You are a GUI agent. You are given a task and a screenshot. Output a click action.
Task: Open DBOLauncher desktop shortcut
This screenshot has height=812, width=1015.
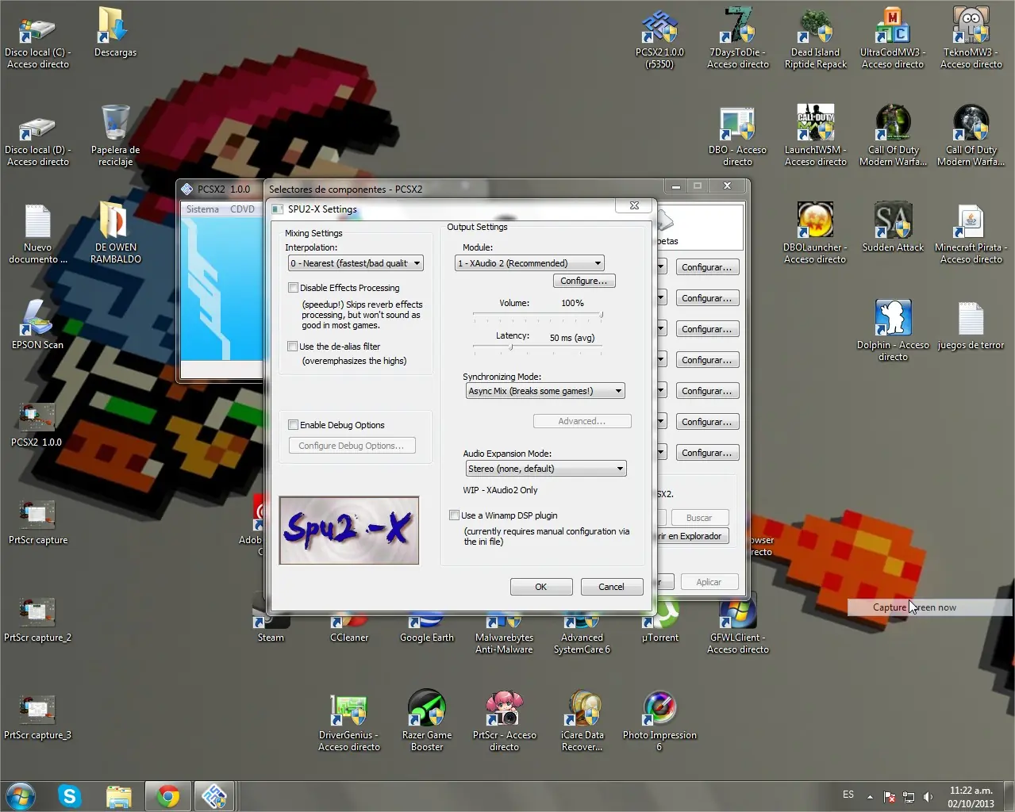(x=815, y=233)
